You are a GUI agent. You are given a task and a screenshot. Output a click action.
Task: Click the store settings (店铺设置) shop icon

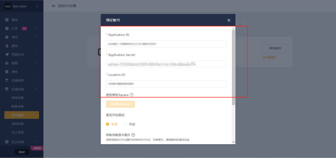pyautogui.click(x=7, y=89)
